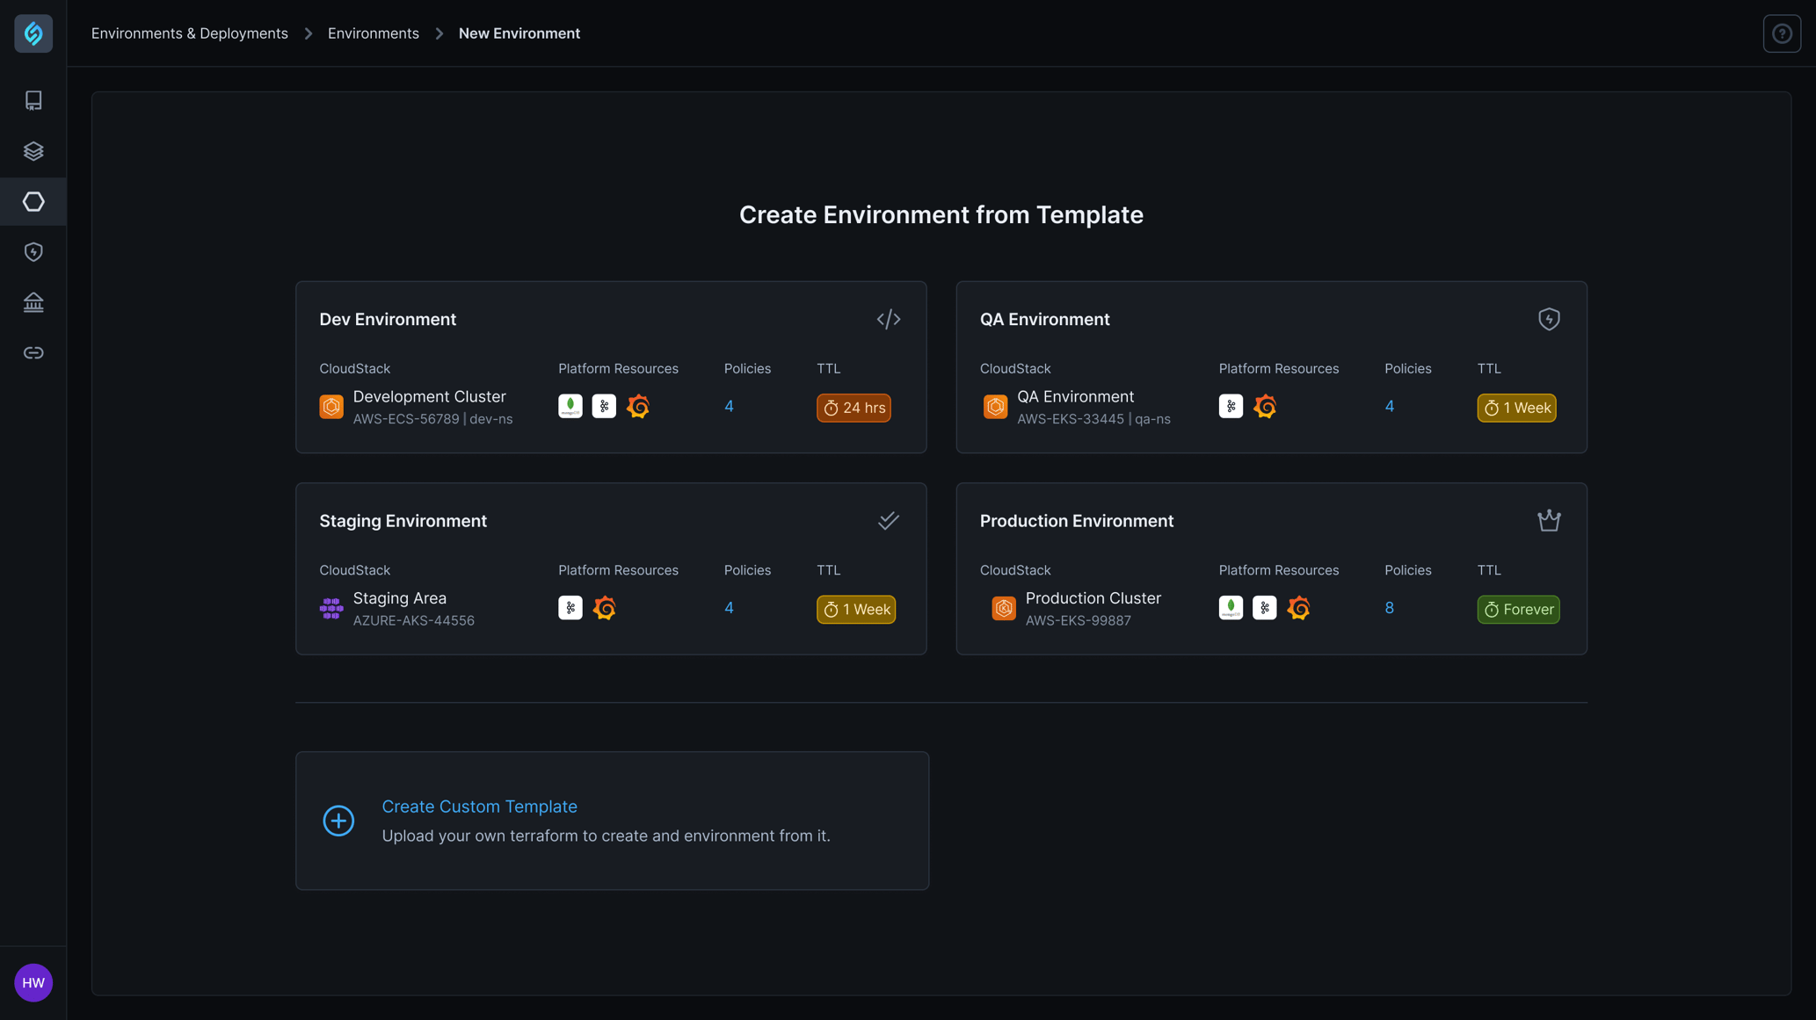Screen dimensions: 1816x1020
Task: Click the MongoDB resource icon in Production Environment
Action: 1231,608
